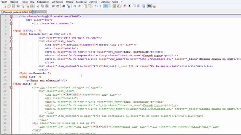Open the Кодировки menu
The image size is (241, 135).
[x=43, y=2]
